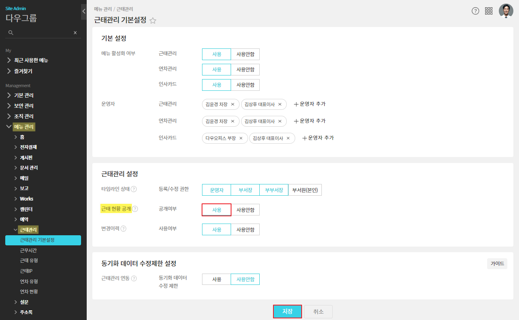The width and height of the screenshot is (519, 320).
Task: Toggle 부서원(본인) edit permission
Action: 305,190
